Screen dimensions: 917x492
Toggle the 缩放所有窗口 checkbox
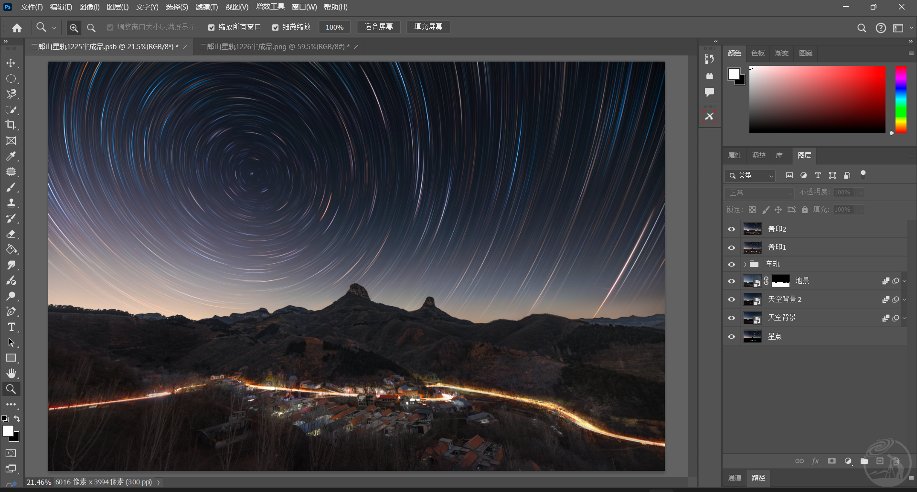tap(211, 28)
